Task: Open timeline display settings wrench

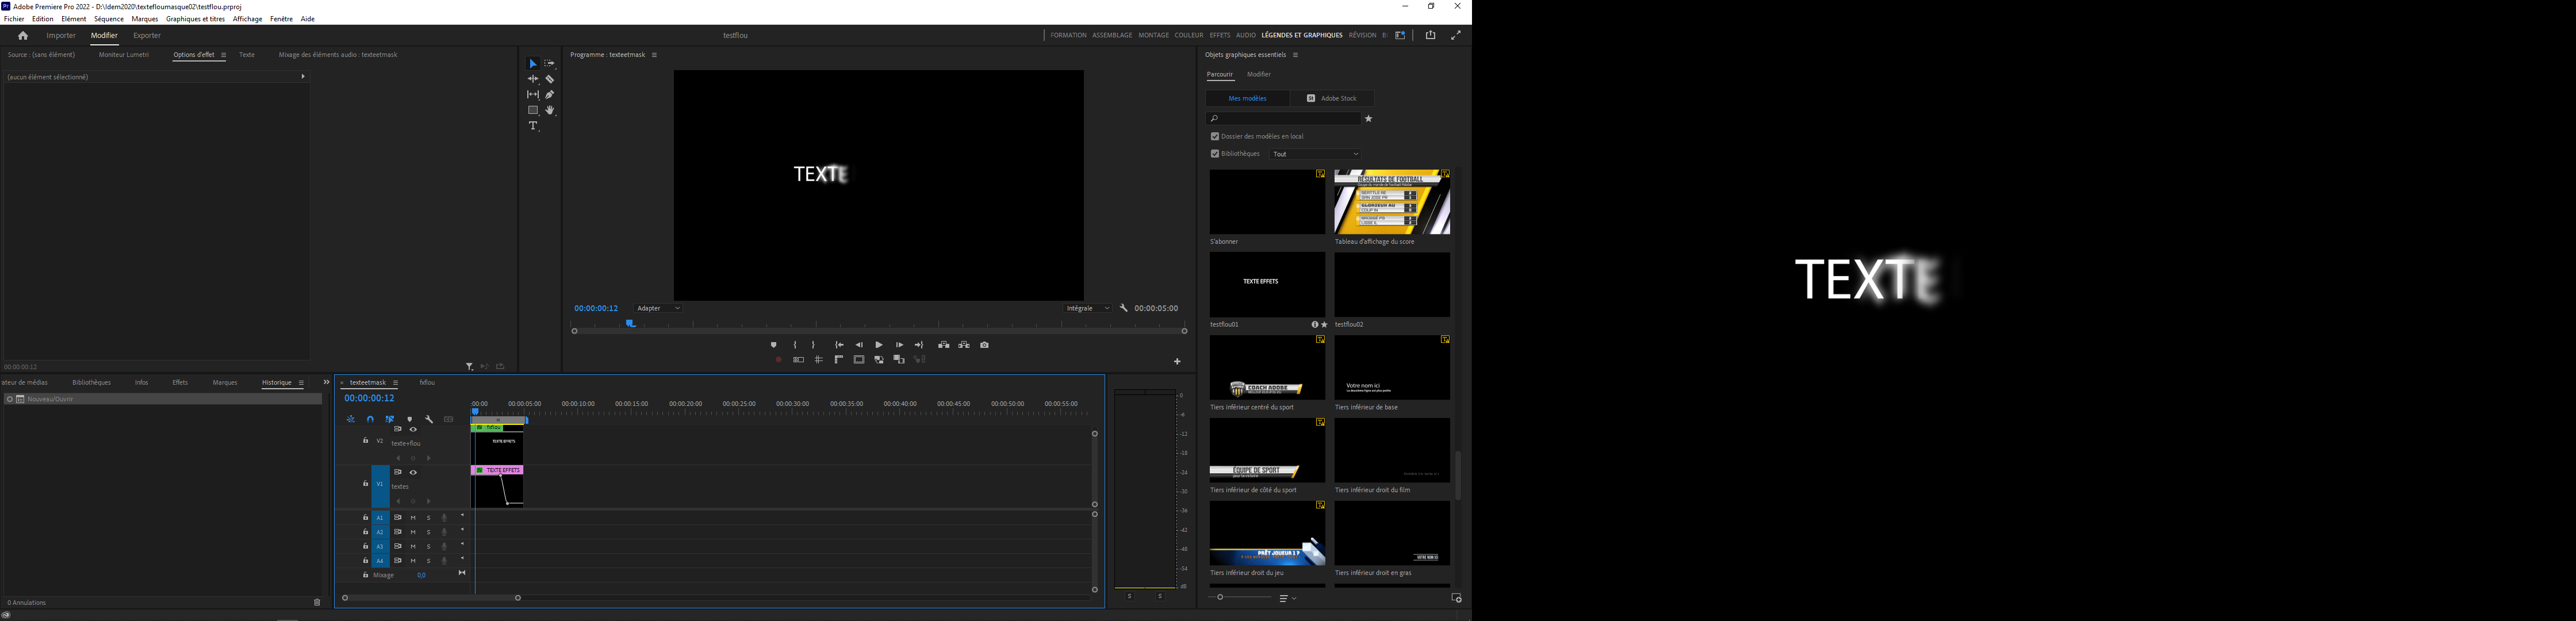Action: pos(429,420)
